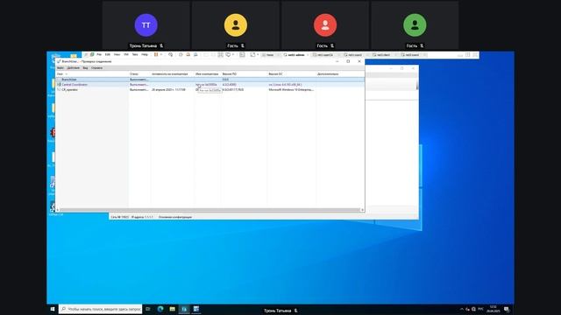The width and height of the screenshot is (561, 315).
Task: Open the Справка menu
Action: click(96, 68)
